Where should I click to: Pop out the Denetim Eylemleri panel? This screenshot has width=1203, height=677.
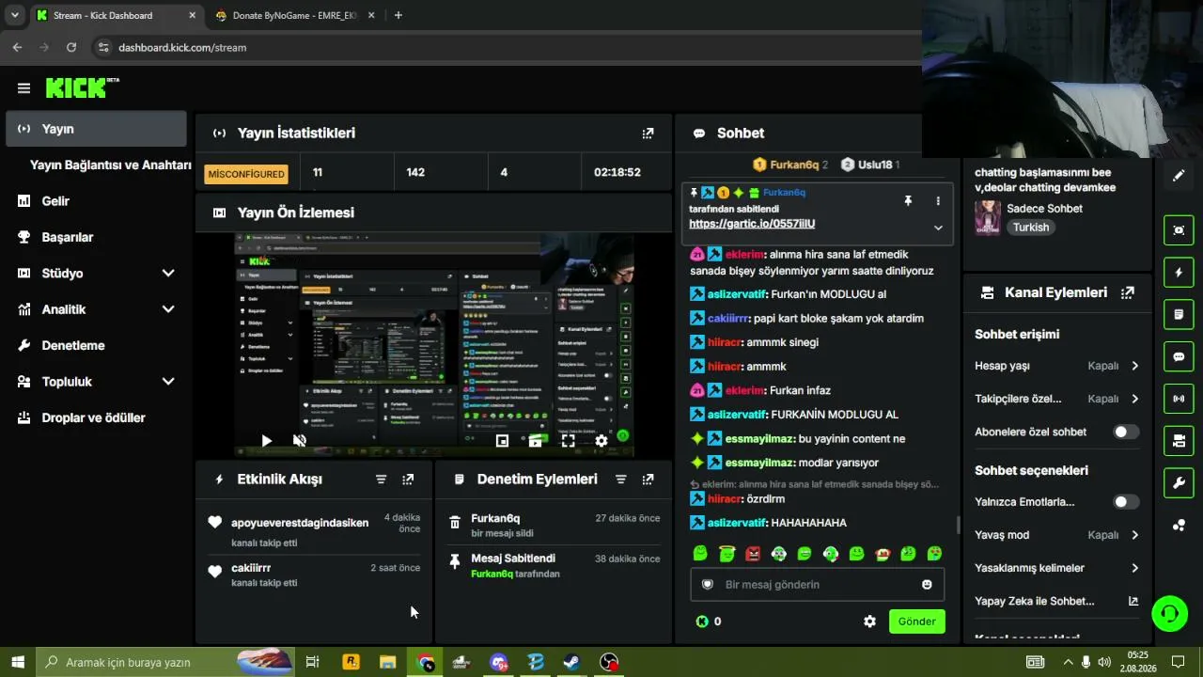[648, 480]
